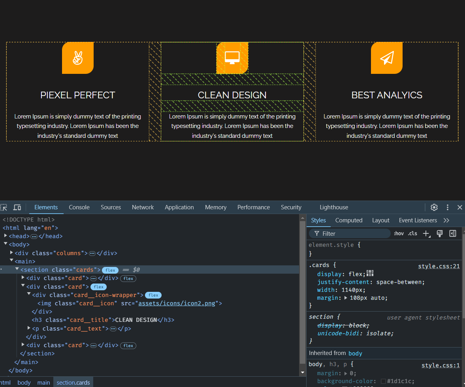Collapse the body element node
The height and width of the screenshot is (387, 465).
click(x=6, y=244)
